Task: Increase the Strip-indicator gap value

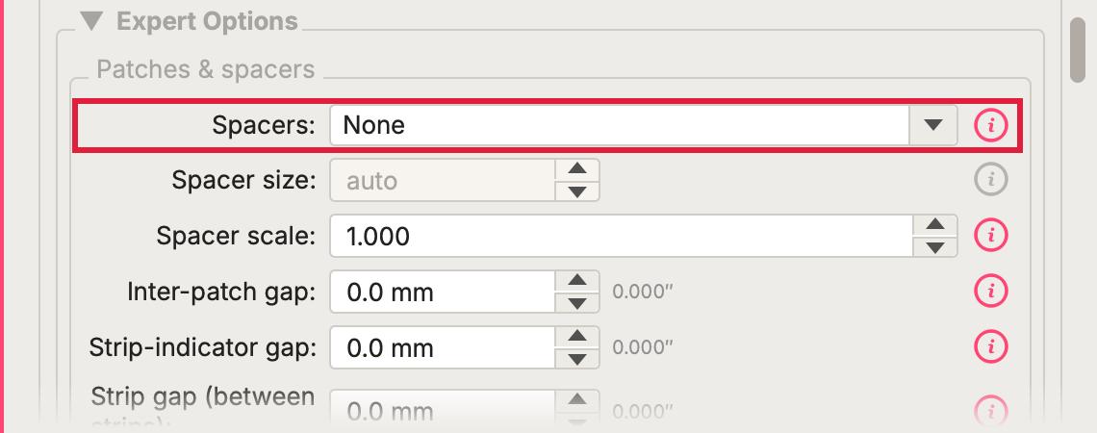Action: point(577,336)
